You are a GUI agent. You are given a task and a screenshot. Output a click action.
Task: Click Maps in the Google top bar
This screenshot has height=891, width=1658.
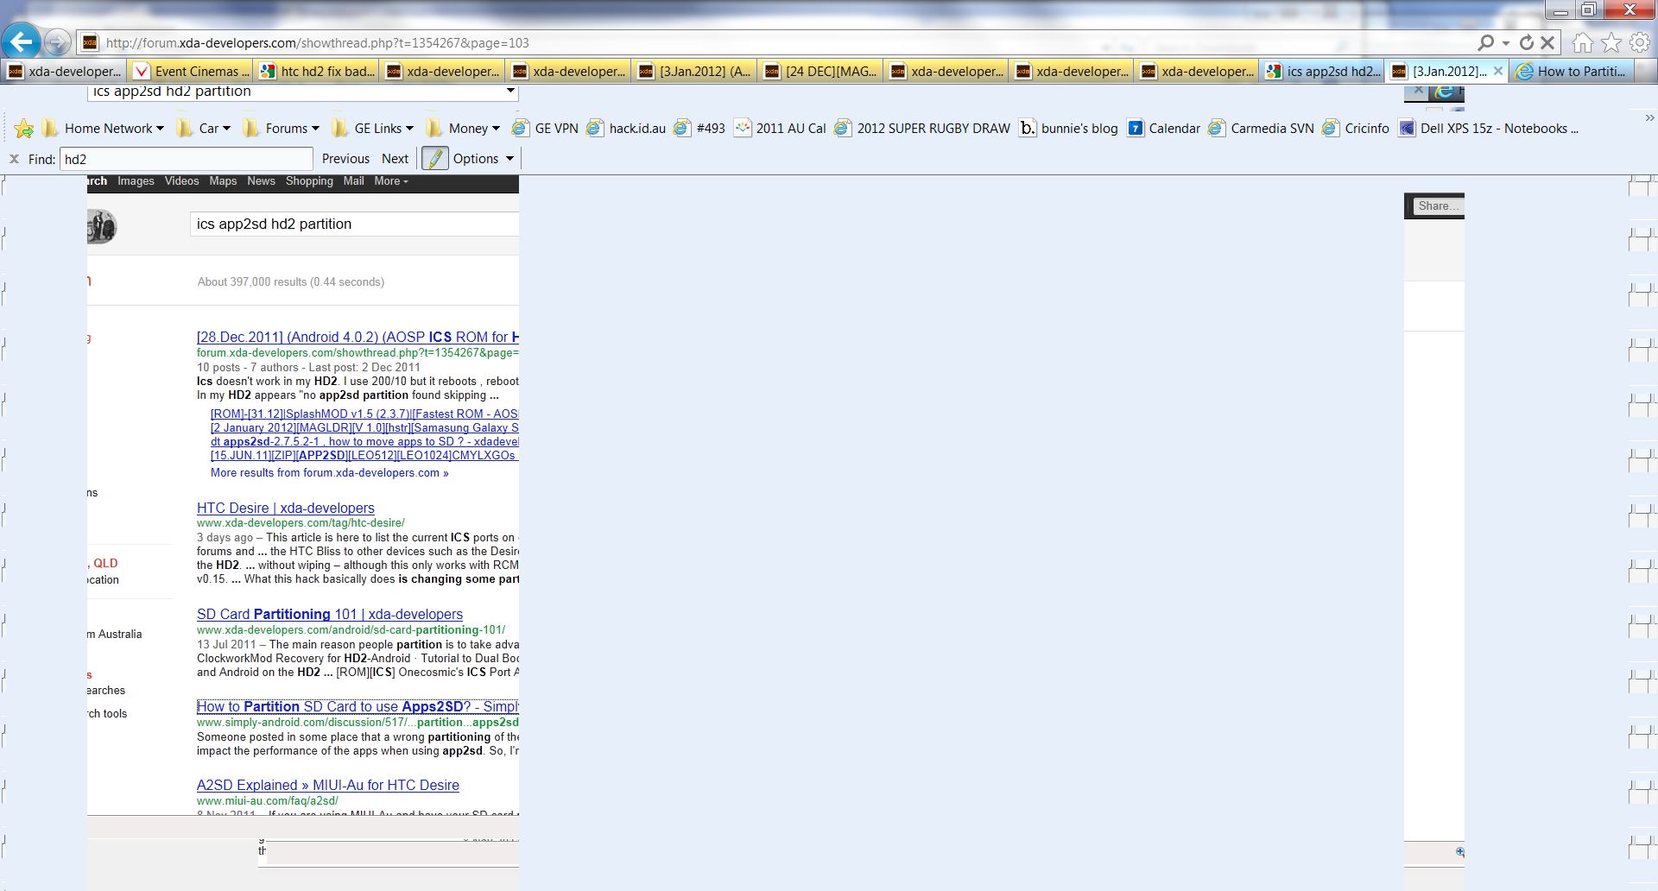223,181
